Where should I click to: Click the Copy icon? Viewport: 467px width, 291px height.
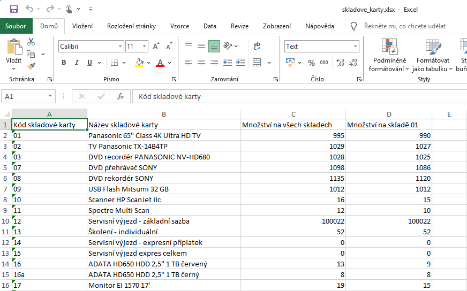31,54
